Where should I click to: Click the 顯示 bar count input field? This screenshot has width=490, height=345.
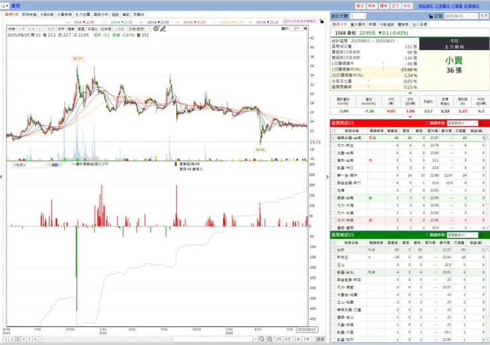click(x=297, y=28)
